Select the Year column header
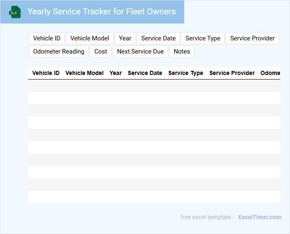The width and height of the screenshot is (290, 234). [116, 73]
